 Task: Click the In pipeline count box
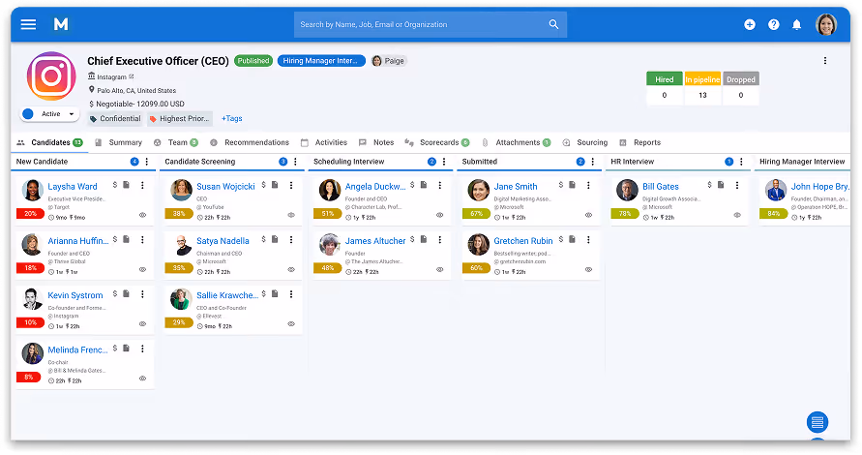[x=702, y=88]
